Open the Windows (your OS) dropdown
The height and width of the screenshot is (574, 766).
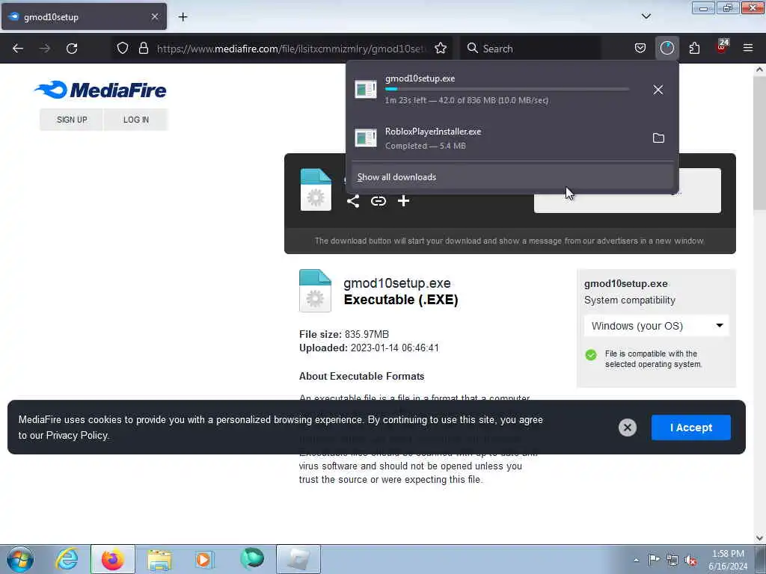pos(657,326)
